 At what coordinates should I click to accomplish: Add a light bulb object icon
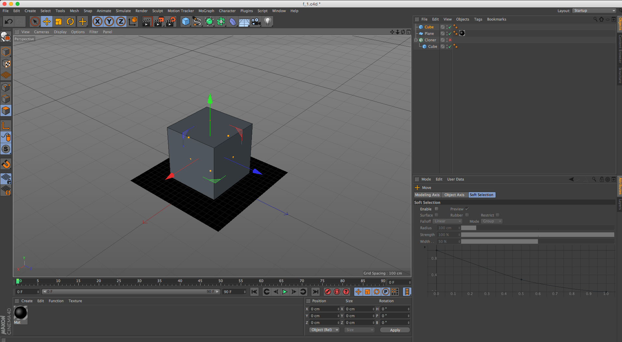point(268,21)
